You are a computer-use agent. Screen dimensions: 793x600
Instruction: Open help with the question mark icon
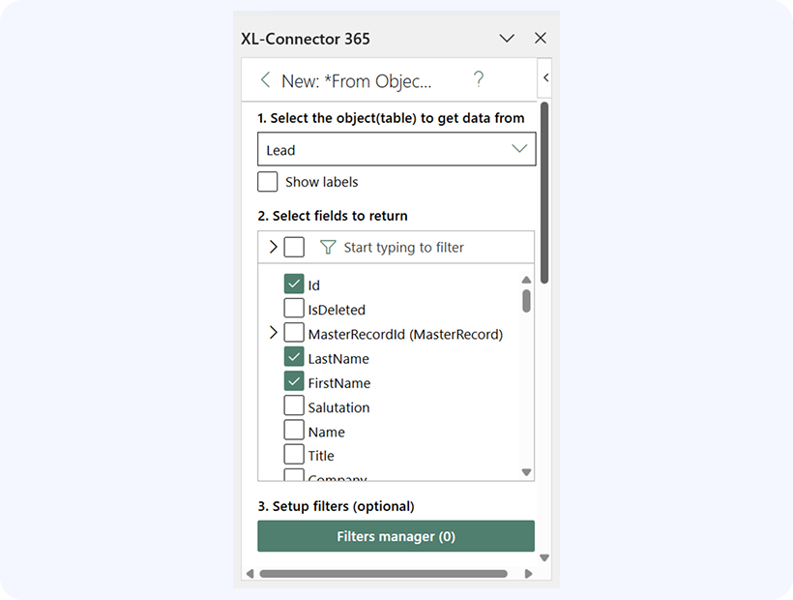478,80
